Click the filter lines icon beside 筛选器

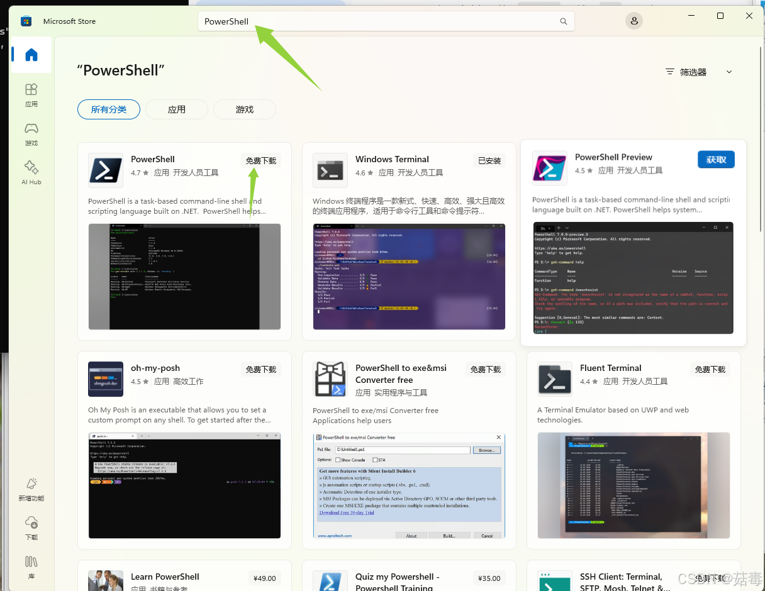click(670, 72)
